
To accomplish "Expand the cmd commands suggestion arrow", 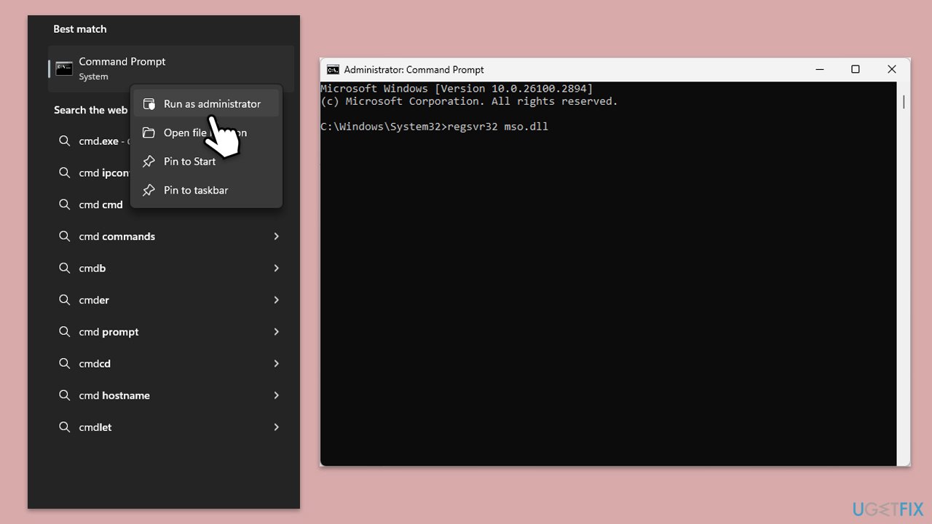I will (276, 237).
